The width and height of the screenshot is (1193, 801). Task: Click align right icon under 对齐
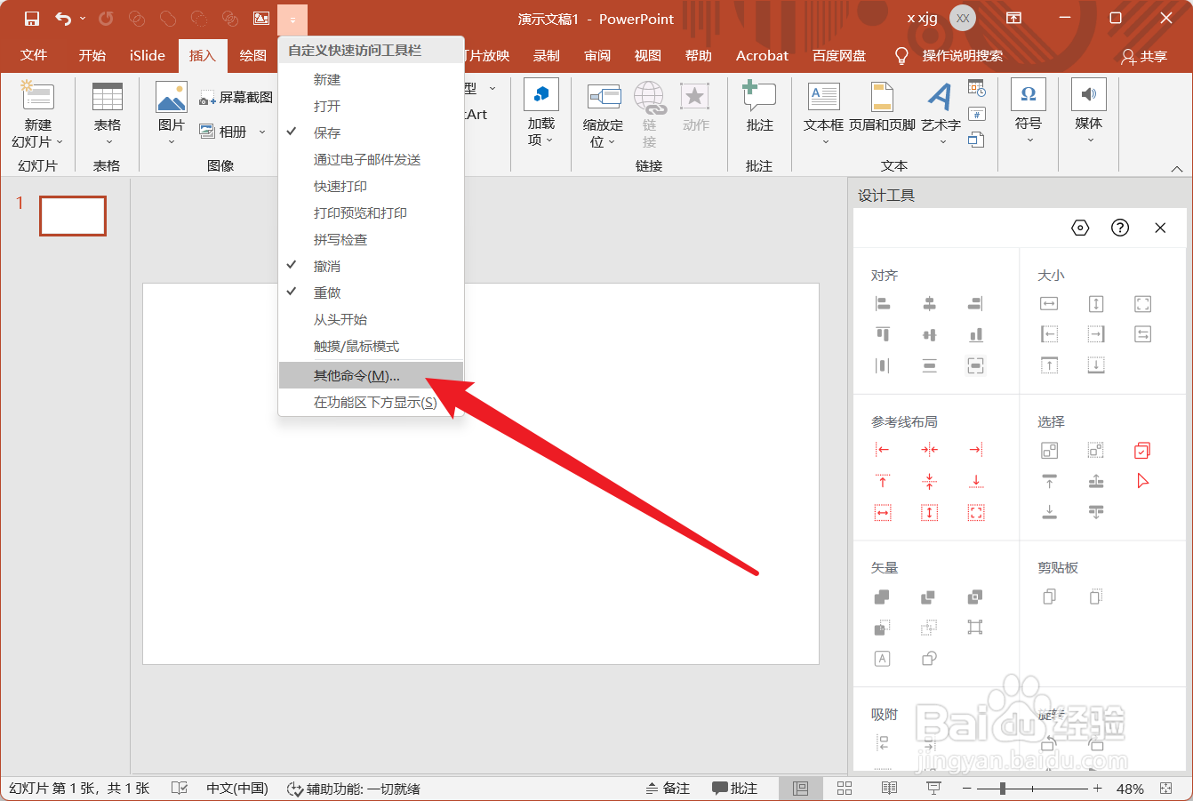[975, 304]
